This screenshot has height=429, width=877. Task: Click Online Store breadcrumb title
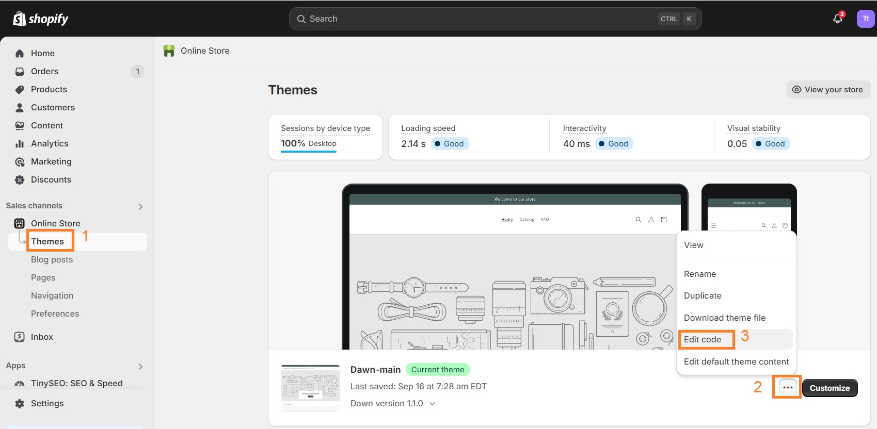pyautogui.click(x=205, y=51)
